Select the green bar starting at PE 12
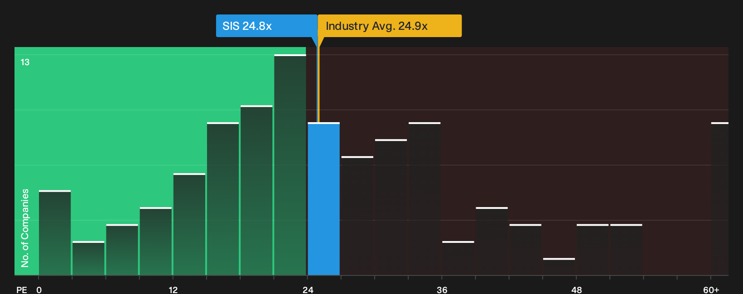The width and height of the screenshot is (743, 294). tap(189, 224)
